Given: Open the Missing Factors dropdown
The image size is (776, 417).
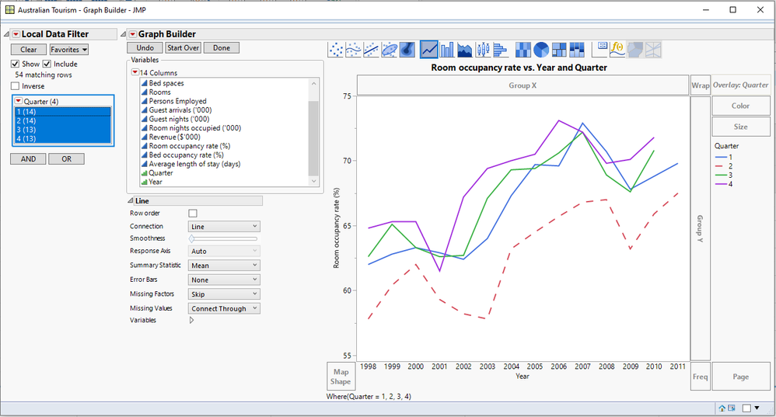Looking at the screenshot, I should (224, 294).
